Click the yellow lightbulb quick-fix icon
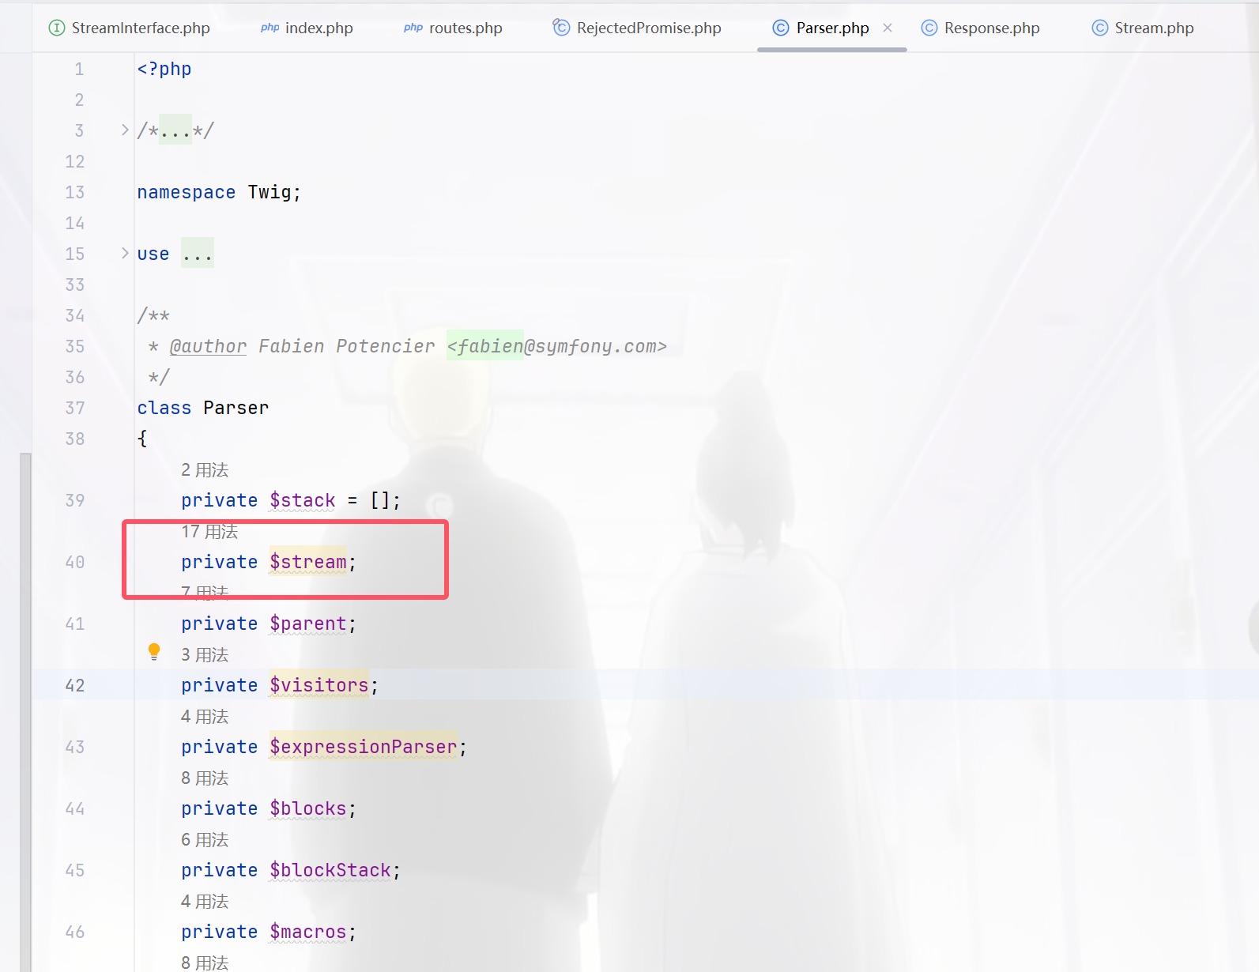Screen dimensions: 1259x972 point(154,652)
